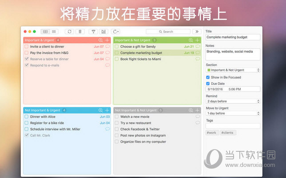Open the statistics chart icon
This screenshot has height=178, width=286.
tap(103, 32)
